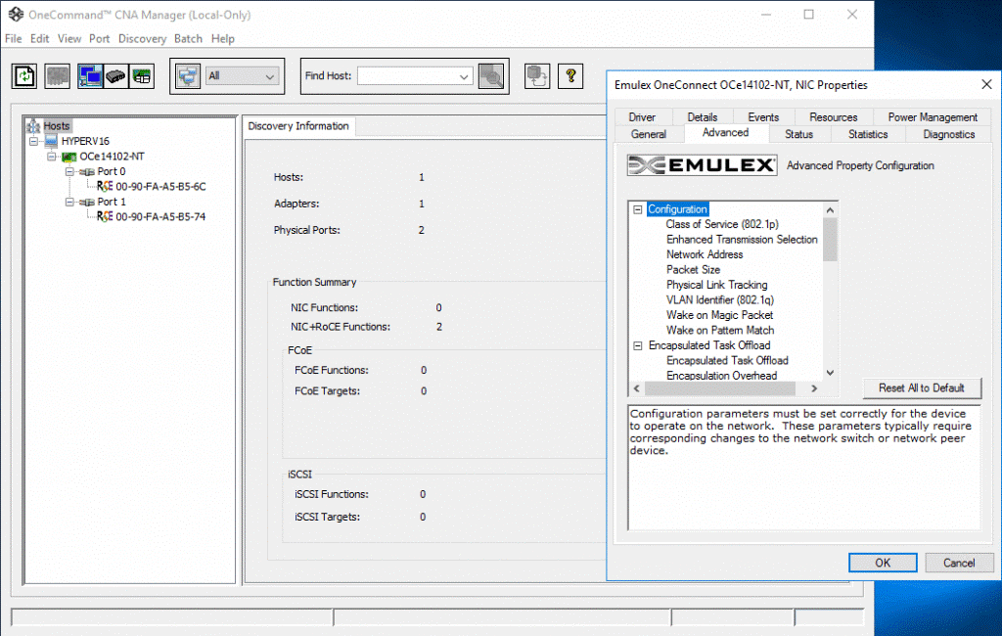Select Enhanced Transmission Selection property
The image size is (1002, 636).
[x=742, y=240]
